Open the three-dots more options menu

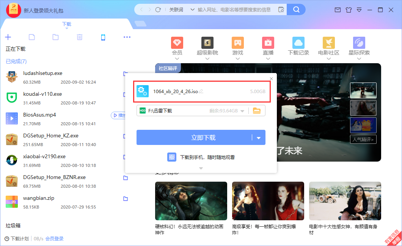click(127, 37)
